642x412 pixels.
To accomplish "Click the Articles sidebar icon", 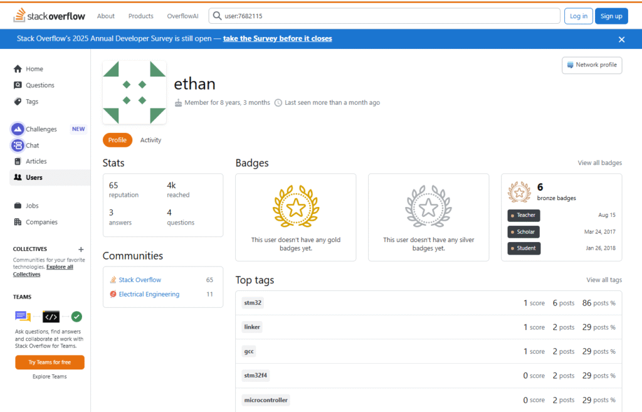I will 18,161.
